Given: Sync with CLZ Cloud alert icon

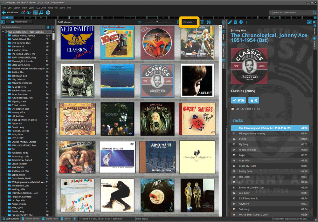Looking at the screenshot, I should pos(23,13).
